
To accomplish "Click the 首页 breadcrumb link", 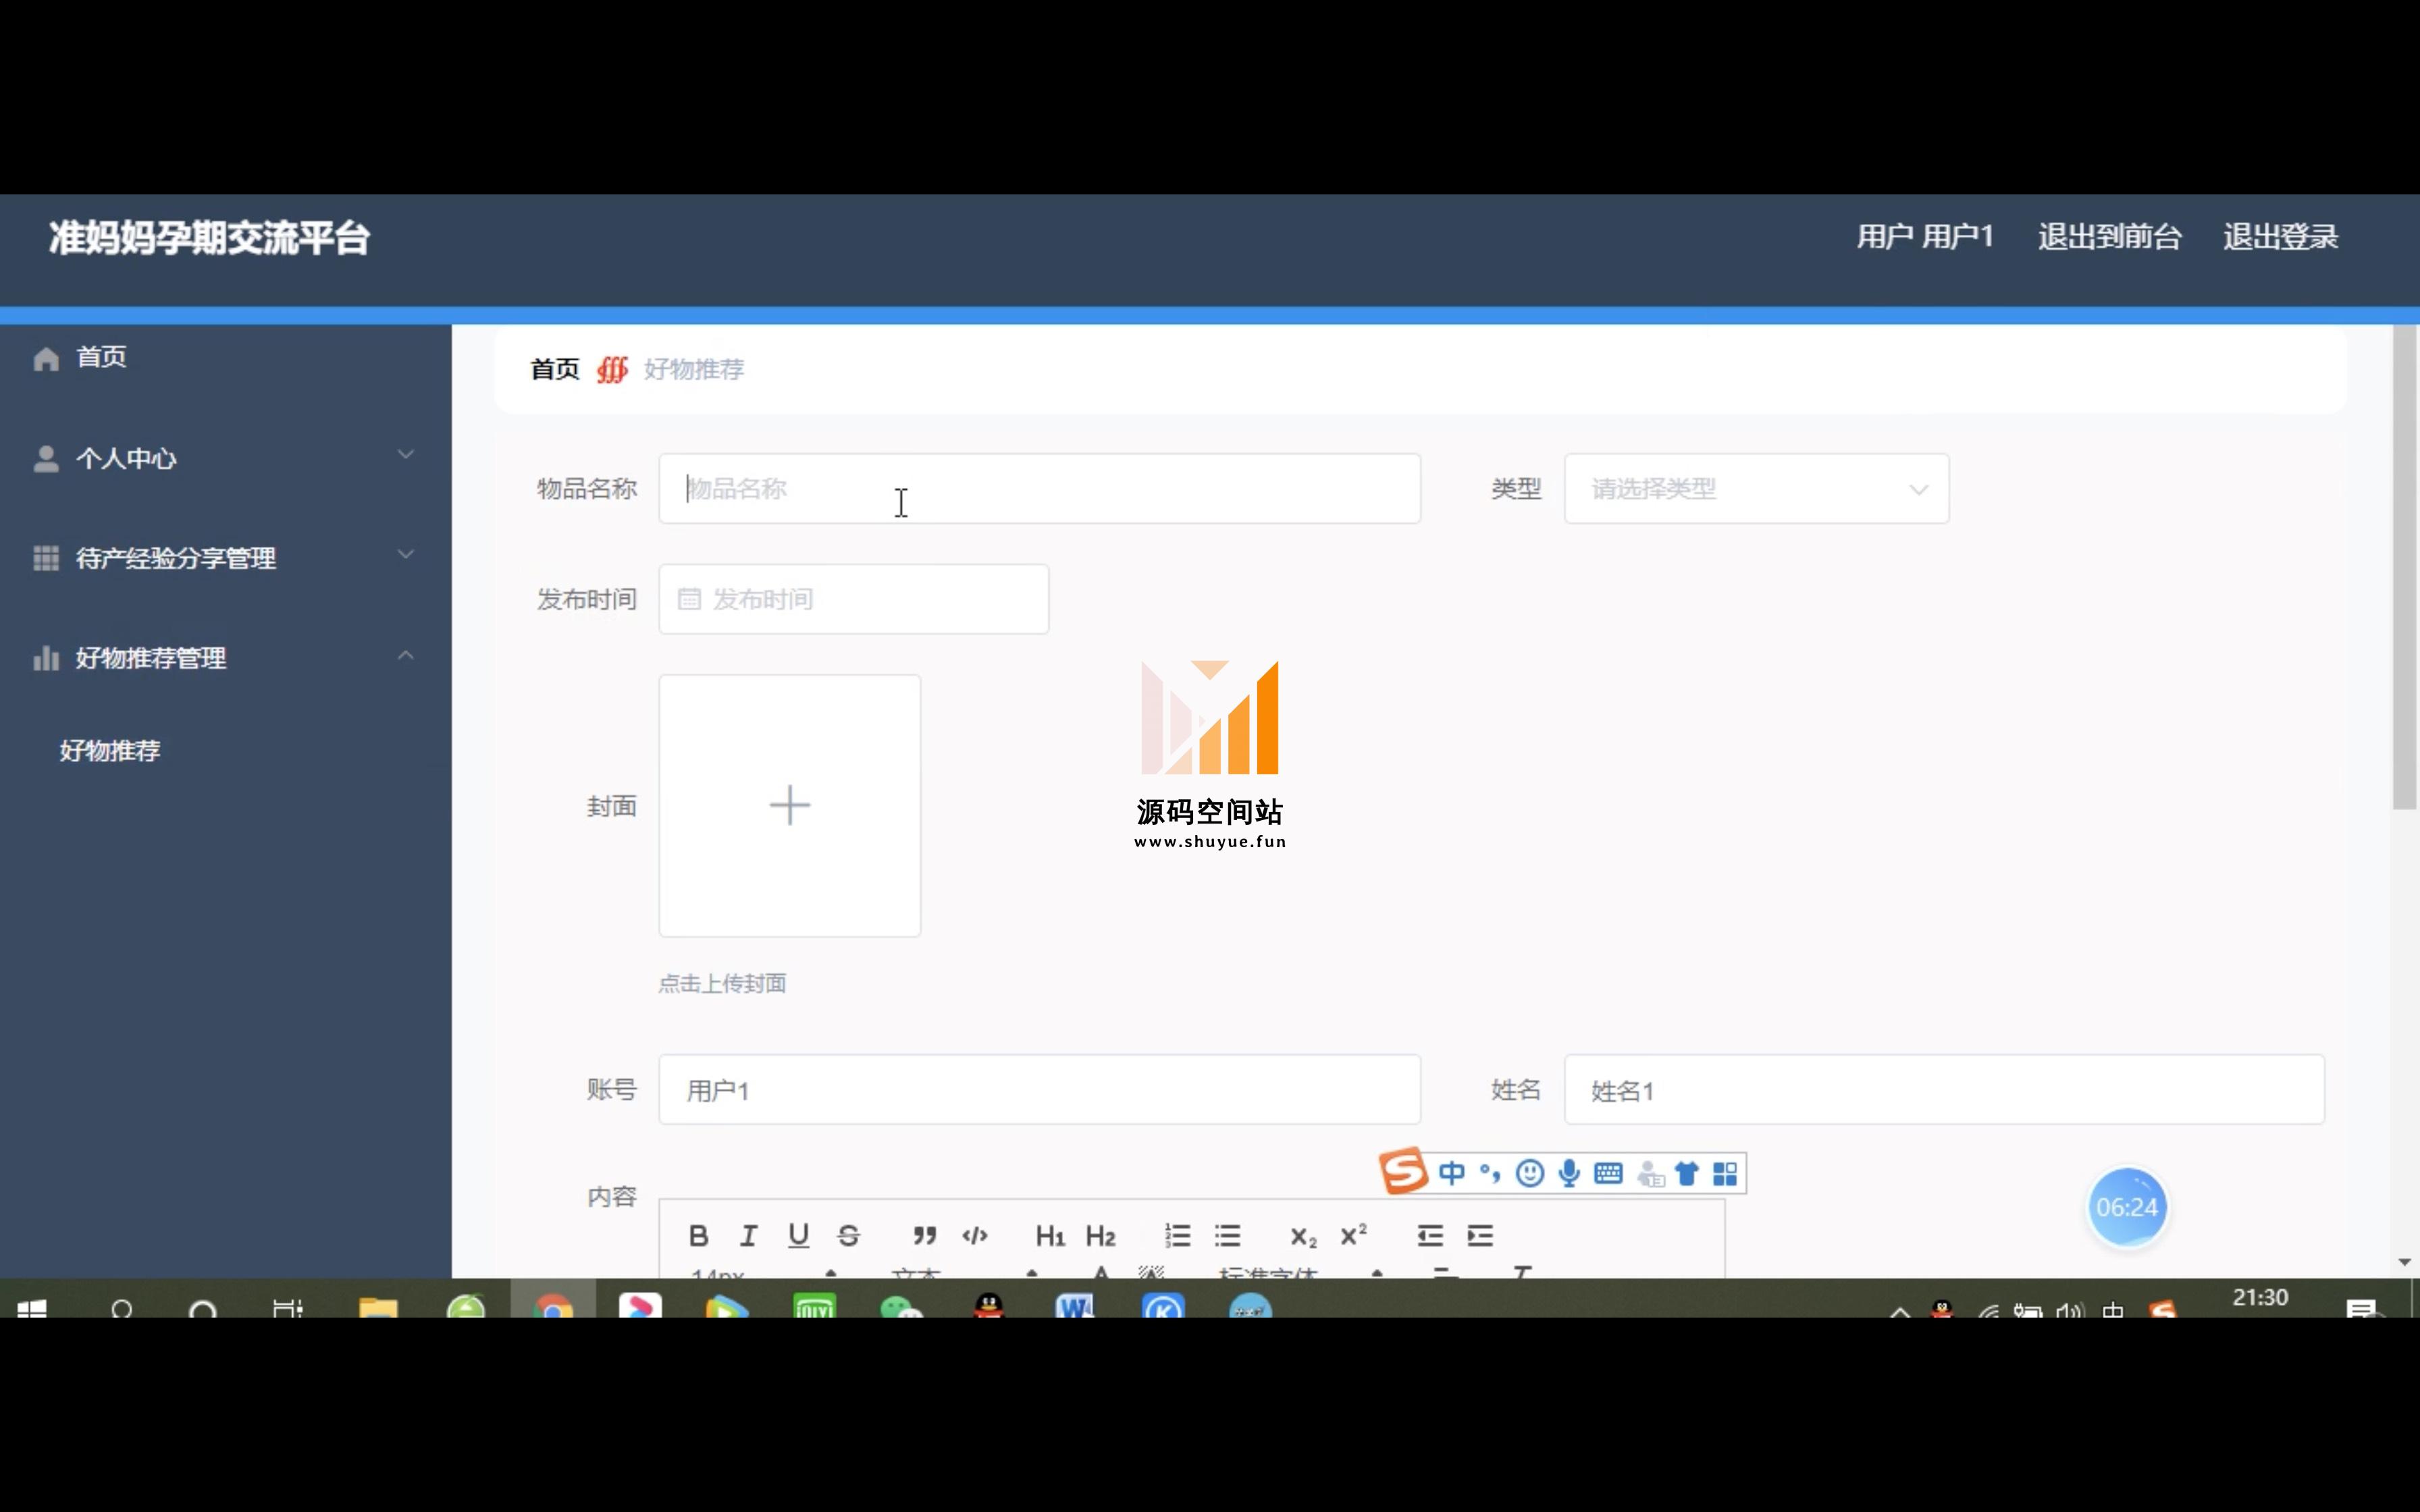I will point(555,369).
